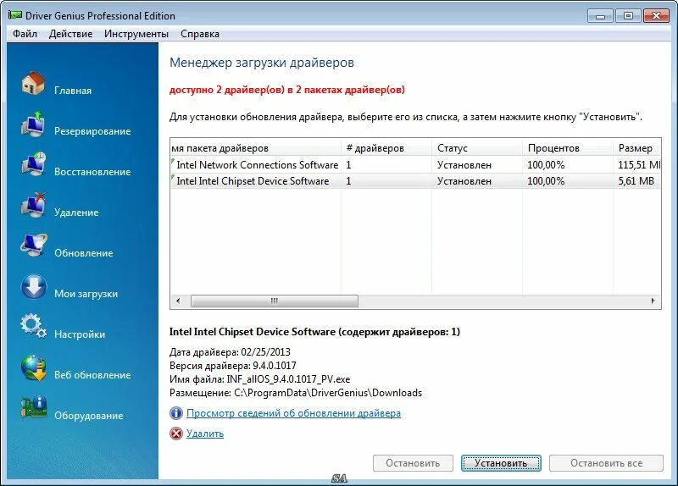The width and height of the screenshot is (678, 486).
Task: Click the Удаление uninstall icon
Action: [33, 205]
